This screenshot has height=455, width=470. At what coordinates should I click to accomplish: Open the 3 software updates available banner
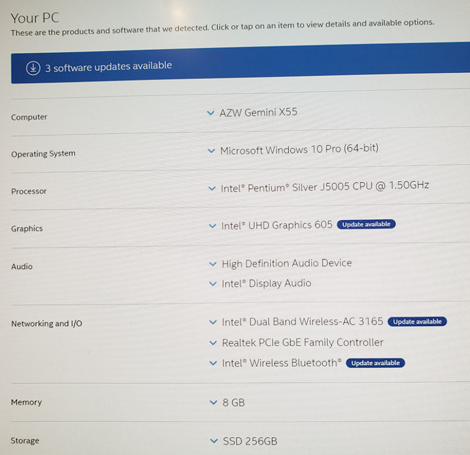109,66
